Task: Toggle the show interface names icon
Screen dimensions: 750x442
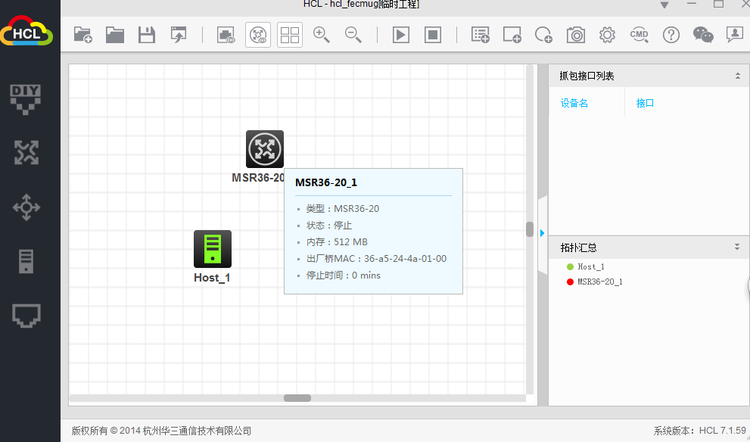Action: click(226, 35)
